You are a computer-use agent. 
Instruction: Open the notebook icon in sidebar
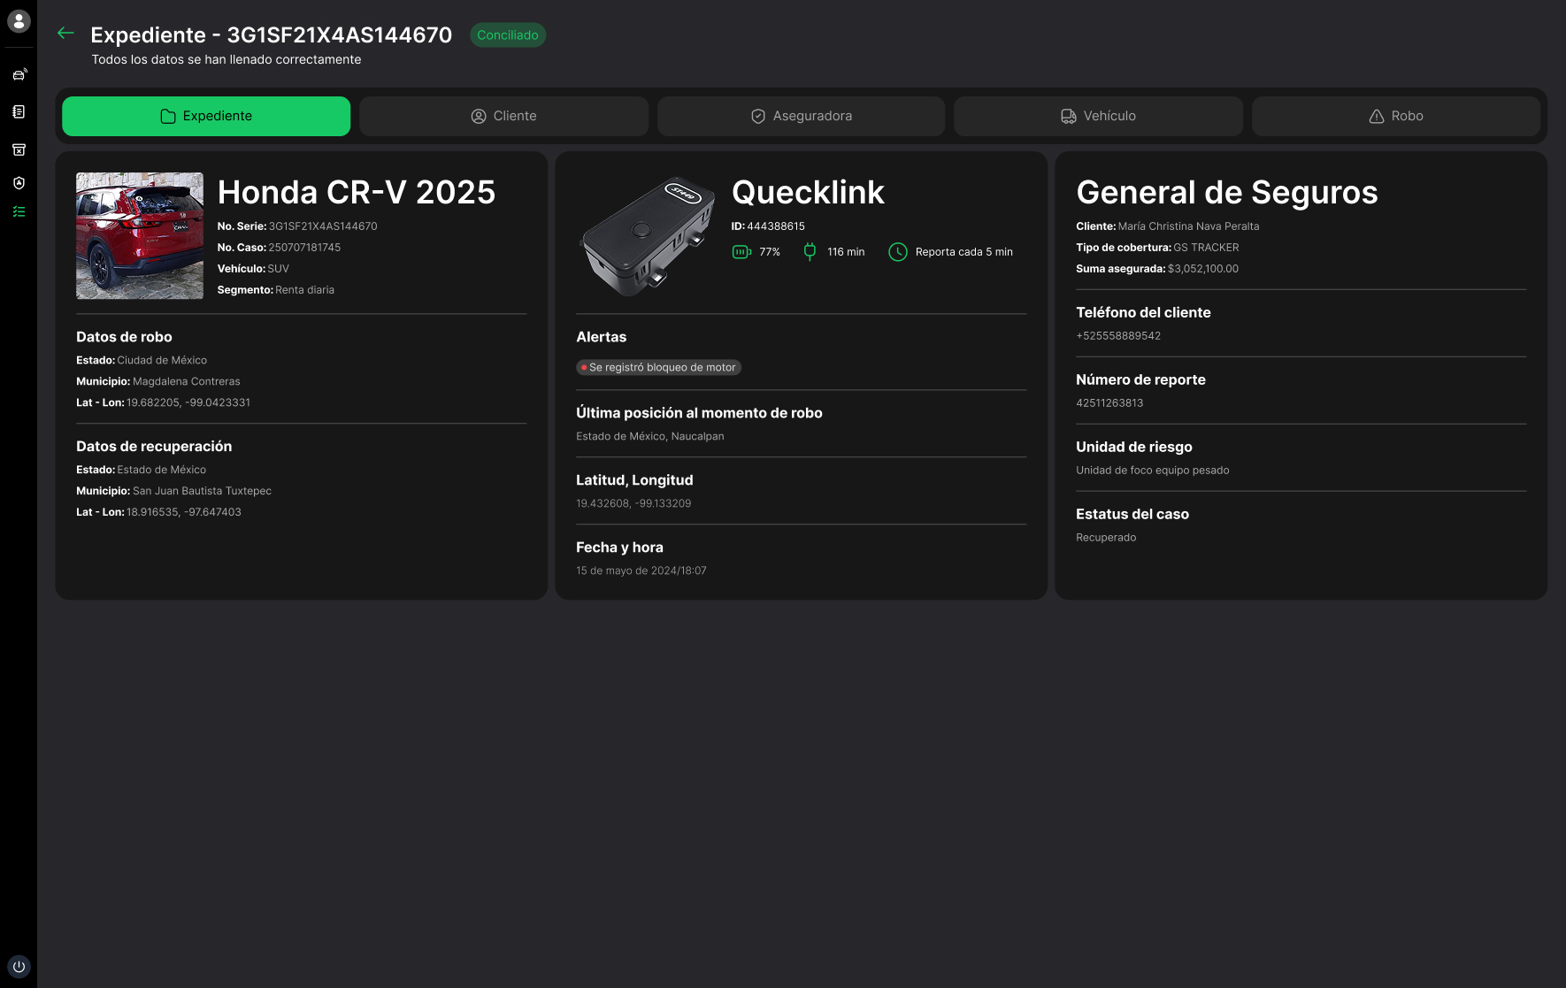point(19,112)
